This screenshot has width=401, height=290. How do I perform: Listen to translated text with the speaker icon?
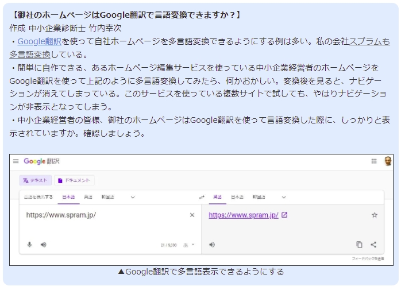pyautogui.click(x=212, y=245)
